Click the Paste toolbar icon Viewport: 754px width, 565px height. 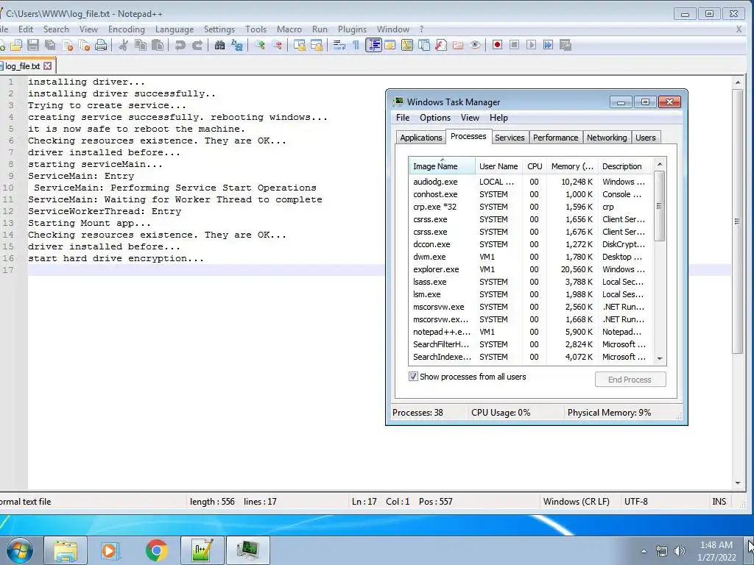coord(158,45)
